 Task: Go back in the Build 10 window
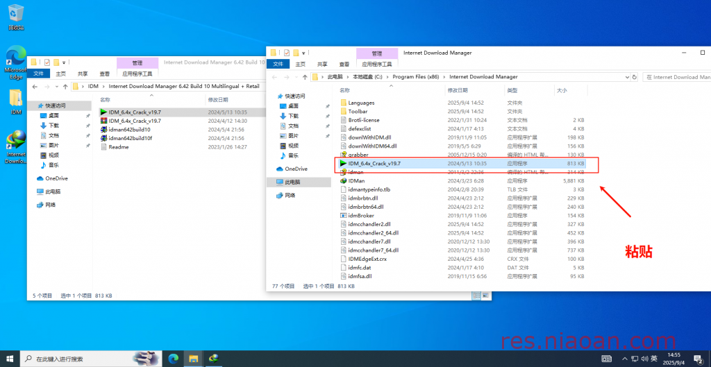click(x=35, y=86)
